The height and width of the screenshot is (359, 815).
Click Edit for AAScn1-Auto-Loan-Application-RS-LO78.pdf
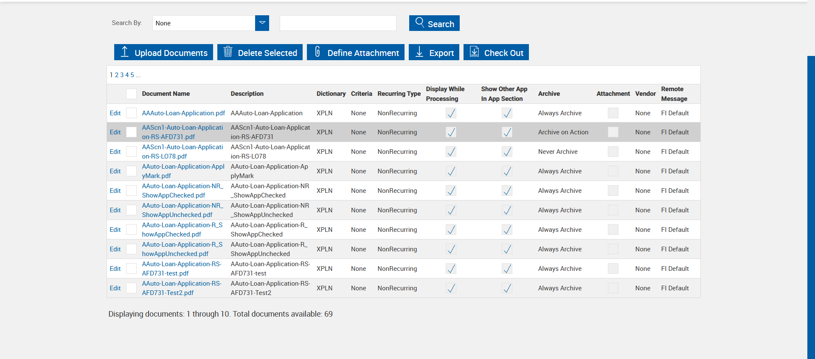115,152
